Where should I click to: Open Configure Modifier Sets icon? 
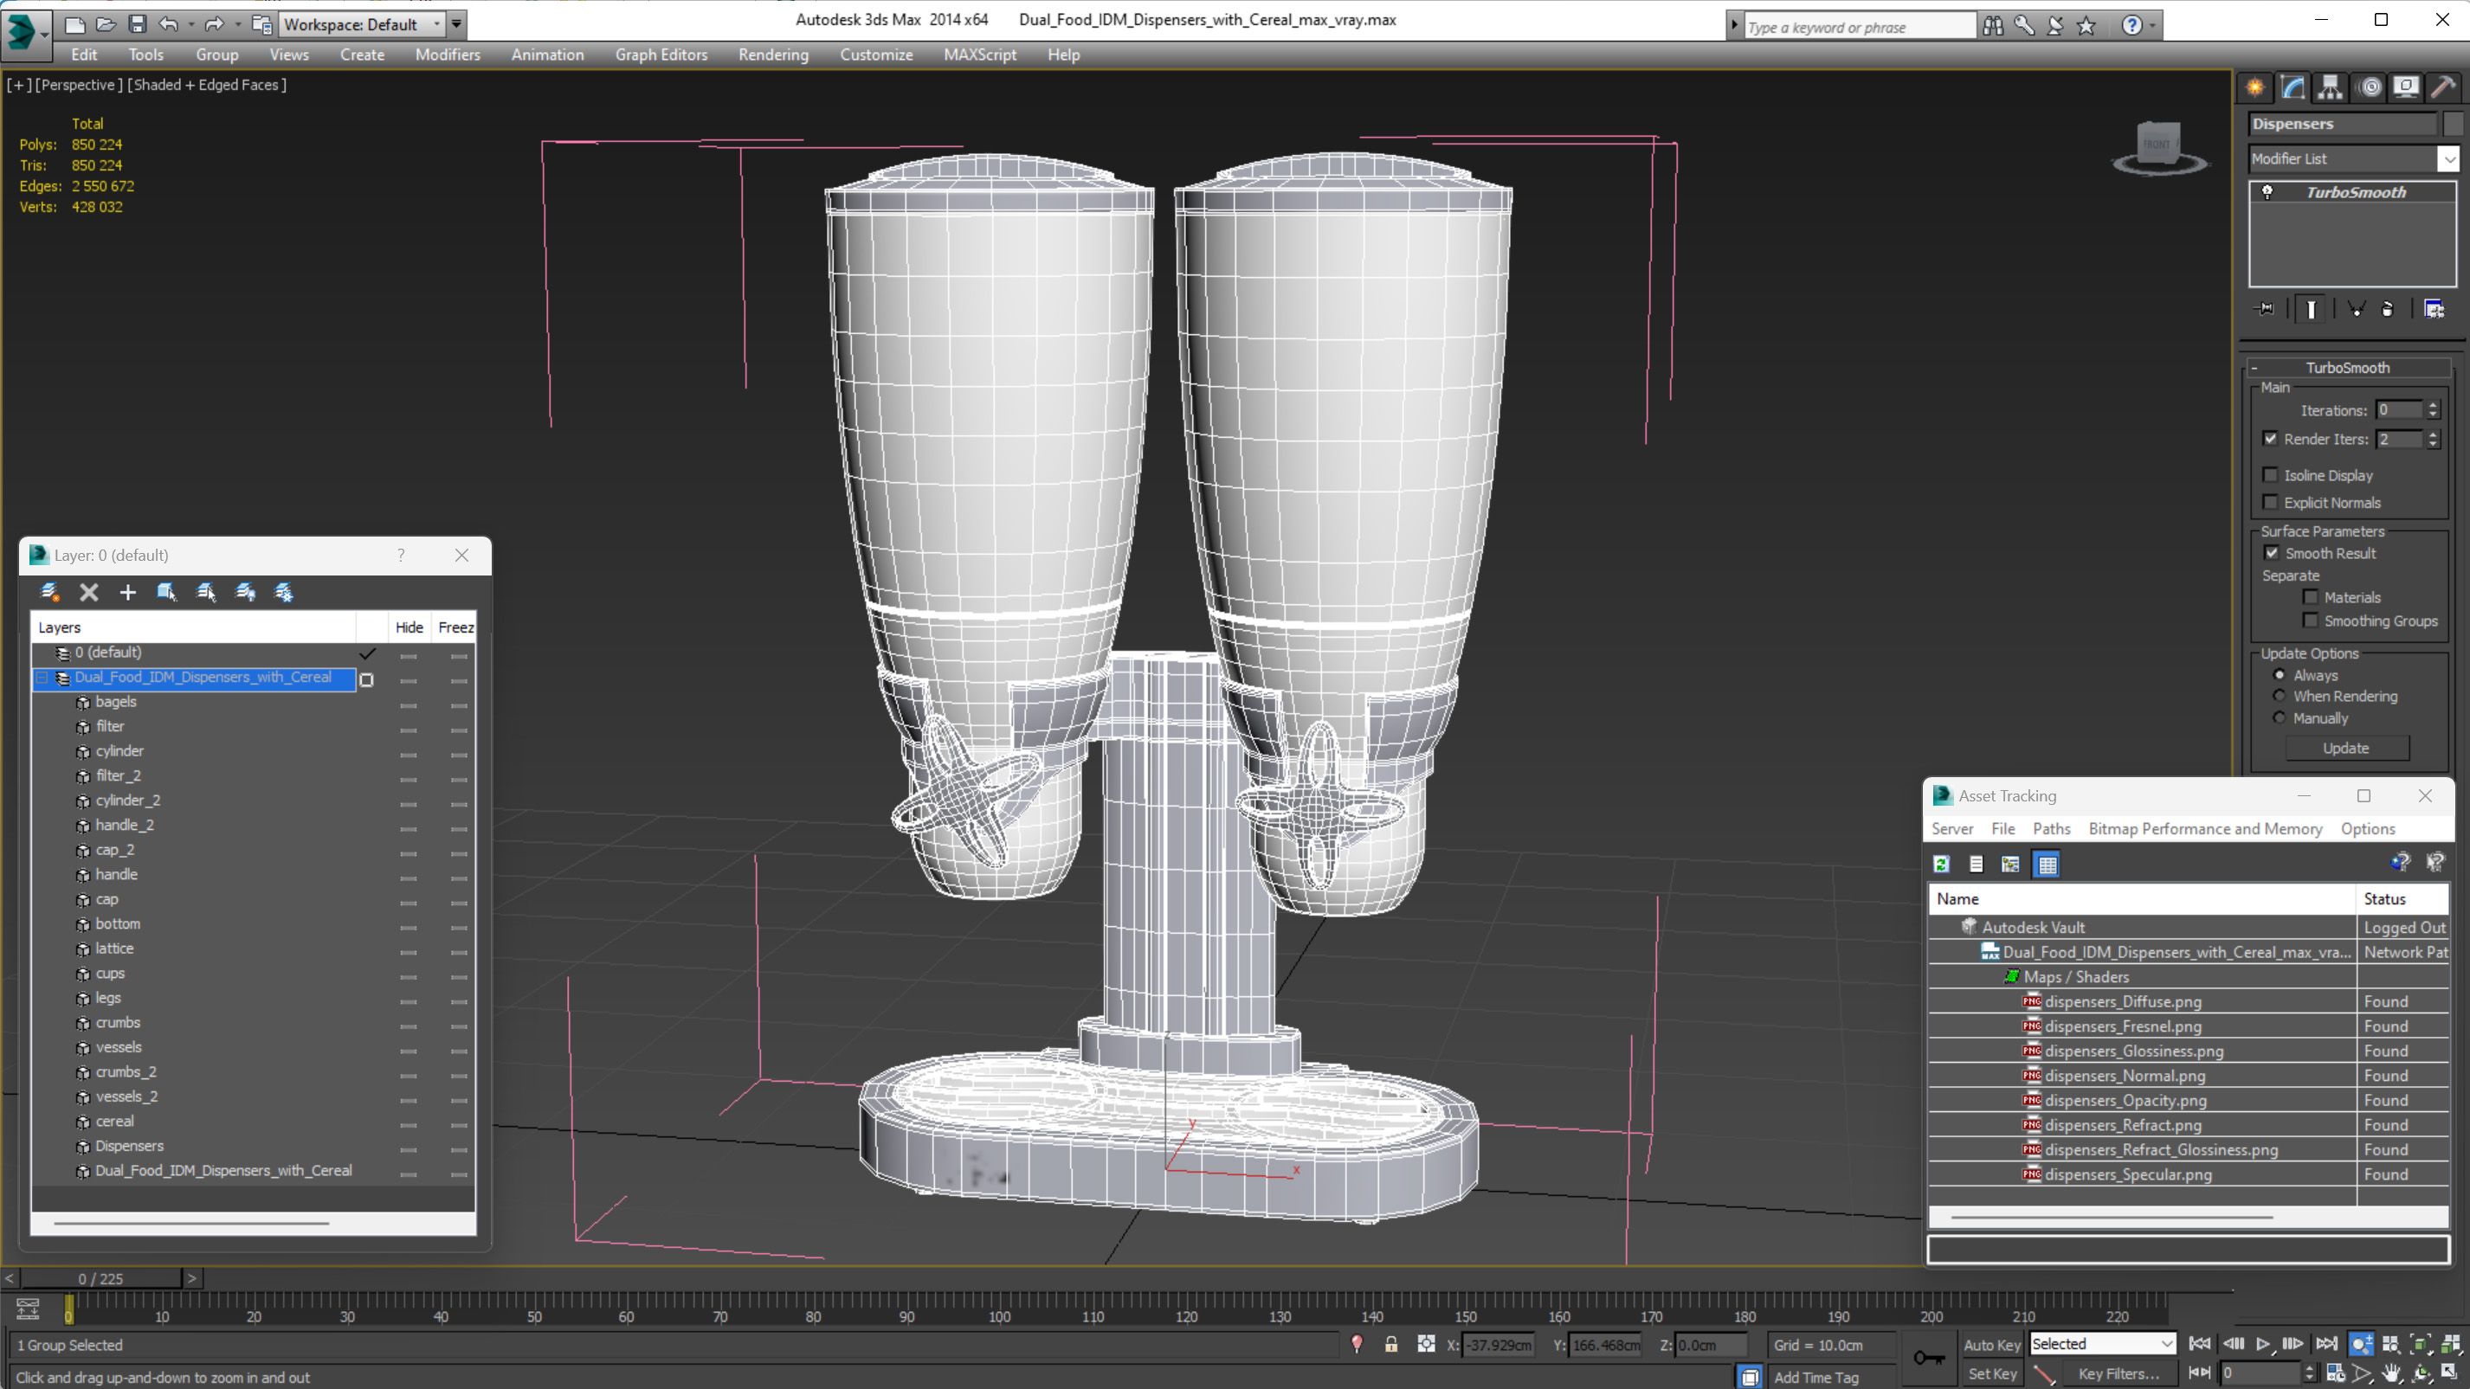pyautogui.click(x=2434, y=309)
